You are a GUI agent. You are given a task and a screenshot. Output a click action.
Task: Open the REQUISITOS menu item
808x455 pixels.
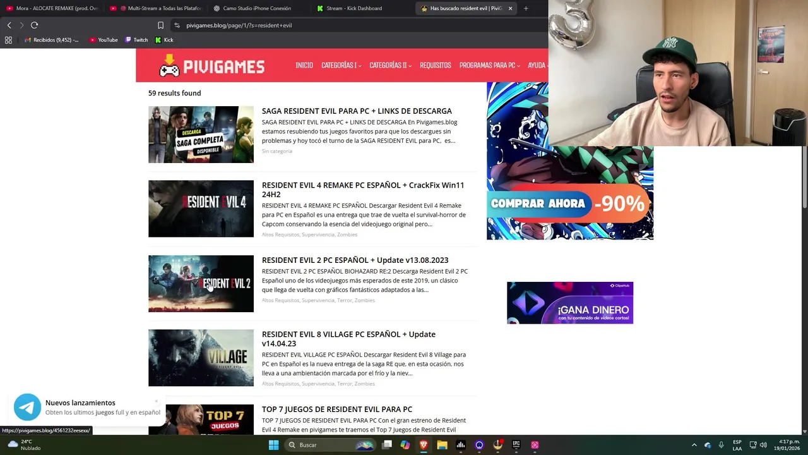pos(436,66)
